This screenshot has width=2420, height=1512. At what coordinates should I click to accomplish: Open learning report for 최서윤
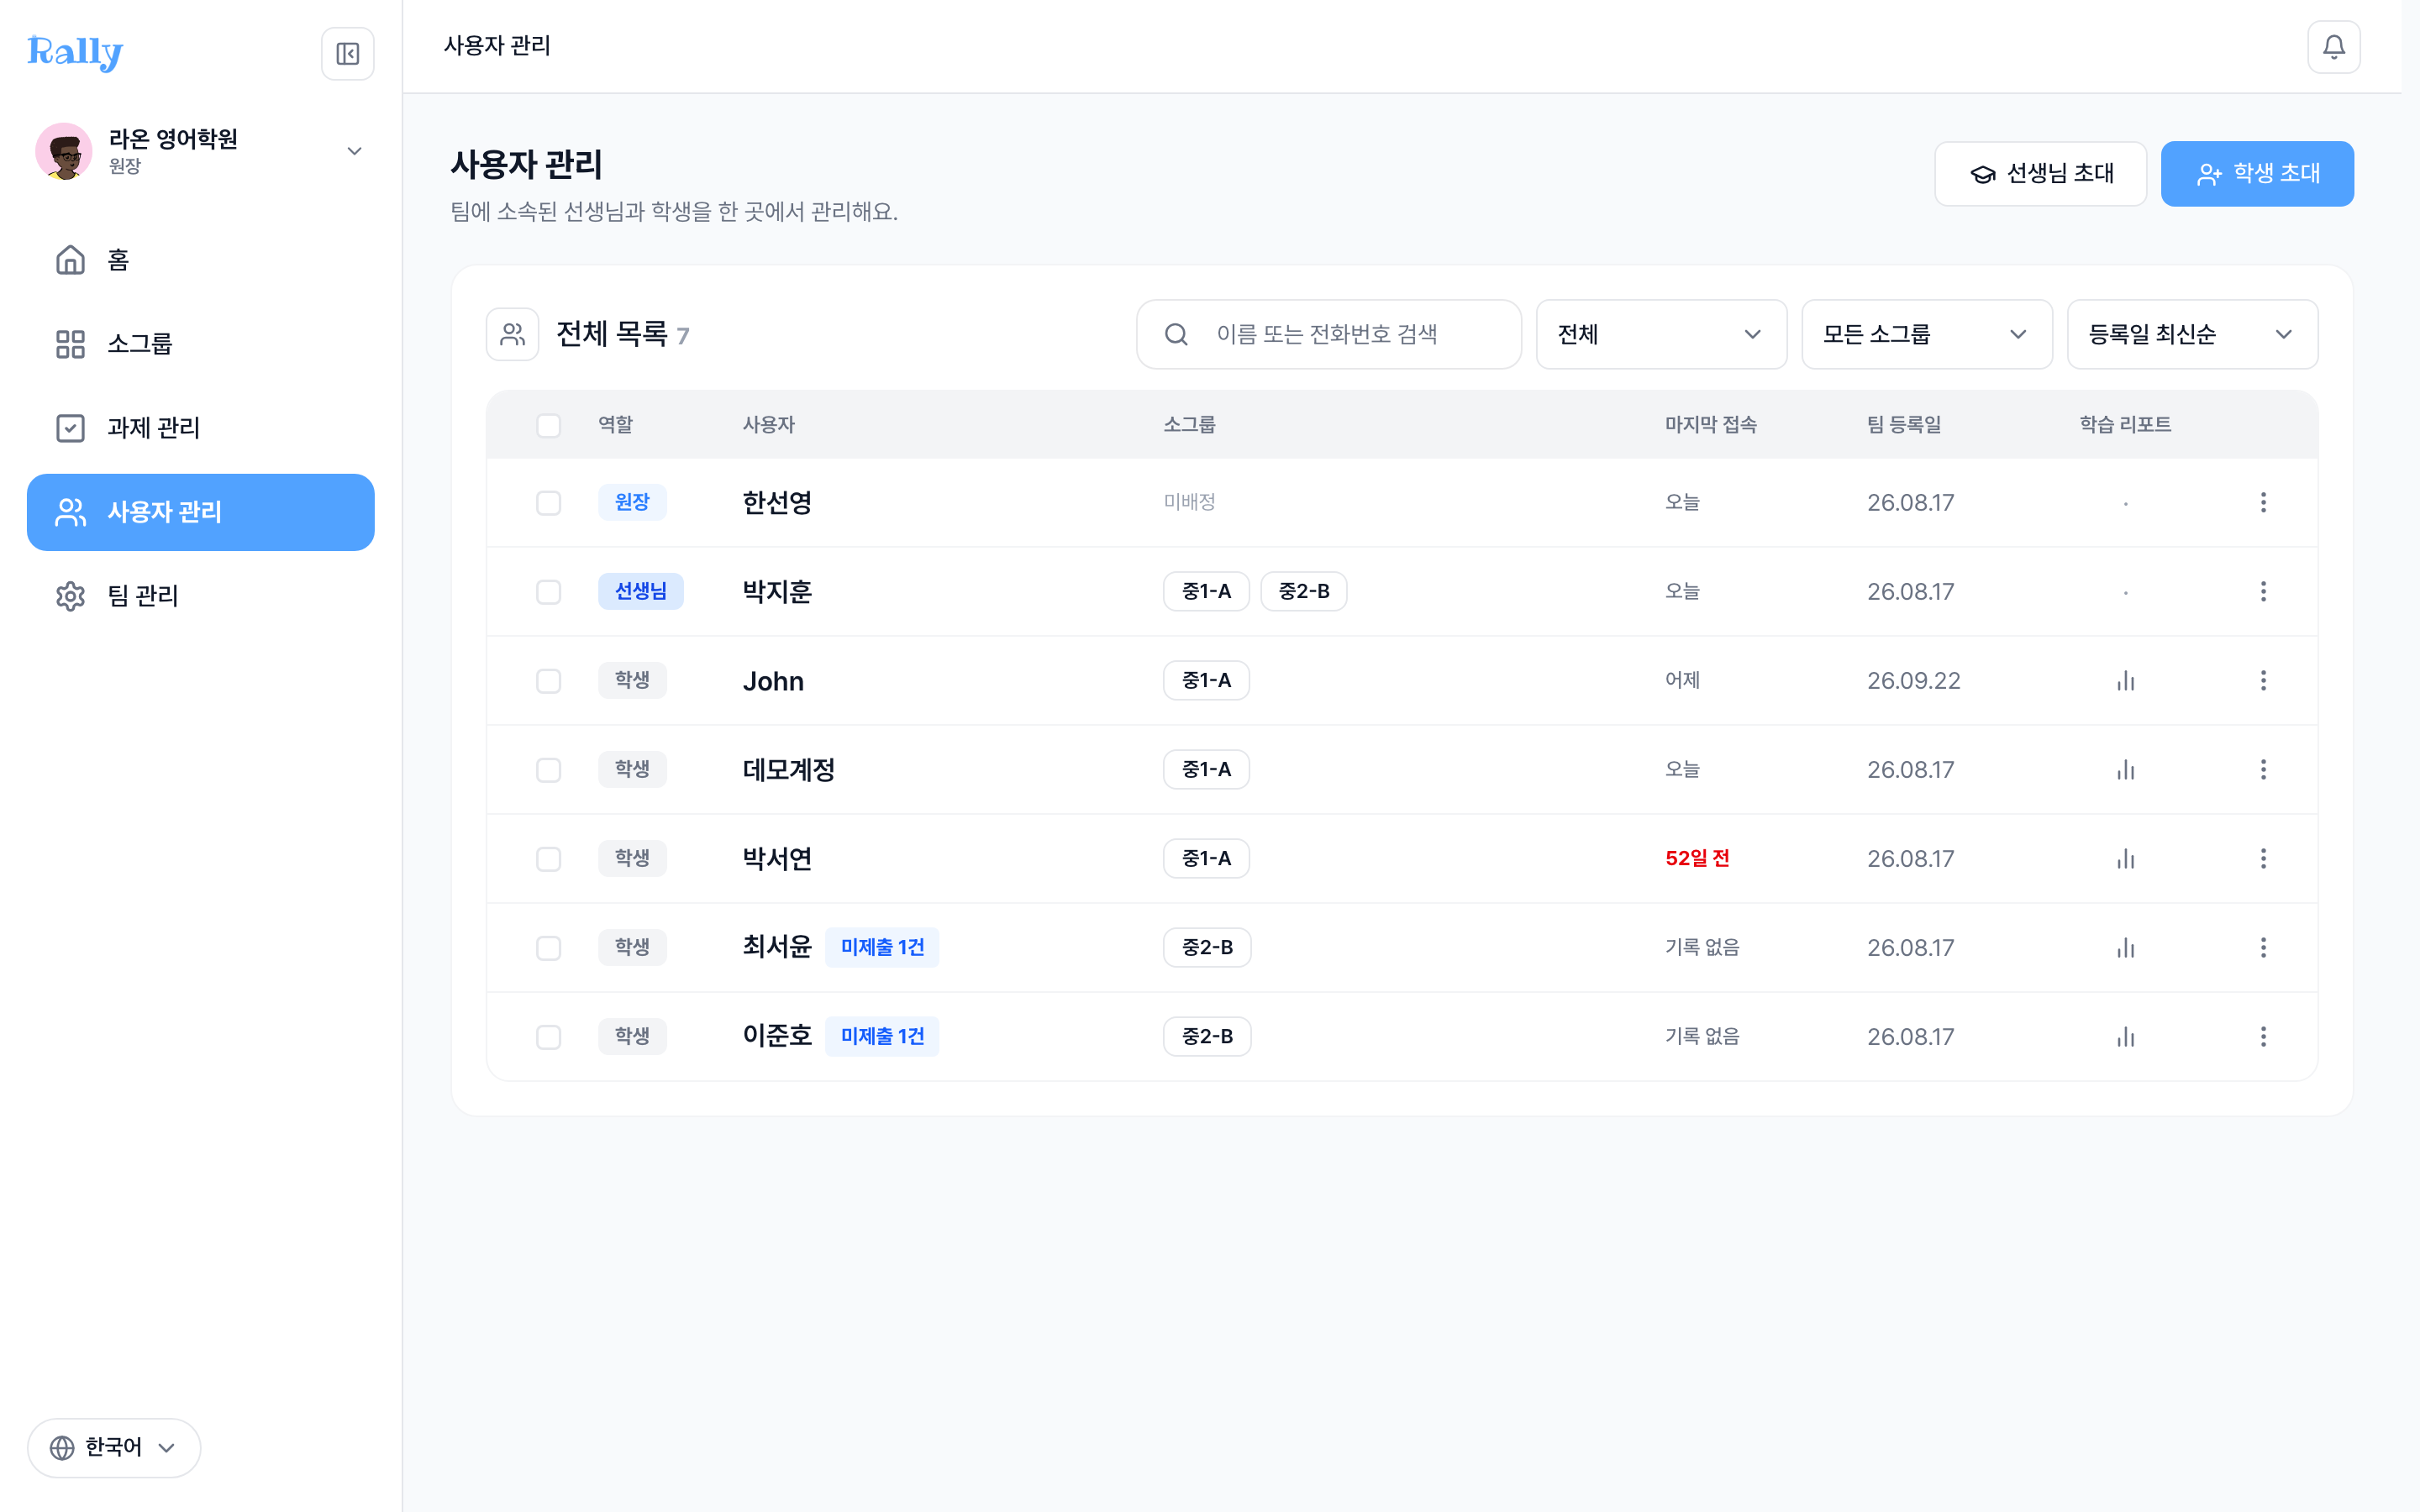pyautogui.click(x=2125, y=948)
